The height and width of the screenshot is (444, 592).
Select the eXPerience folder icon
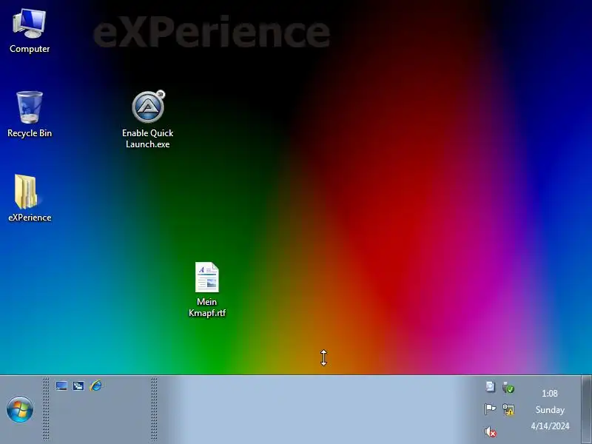pos(30,198)
